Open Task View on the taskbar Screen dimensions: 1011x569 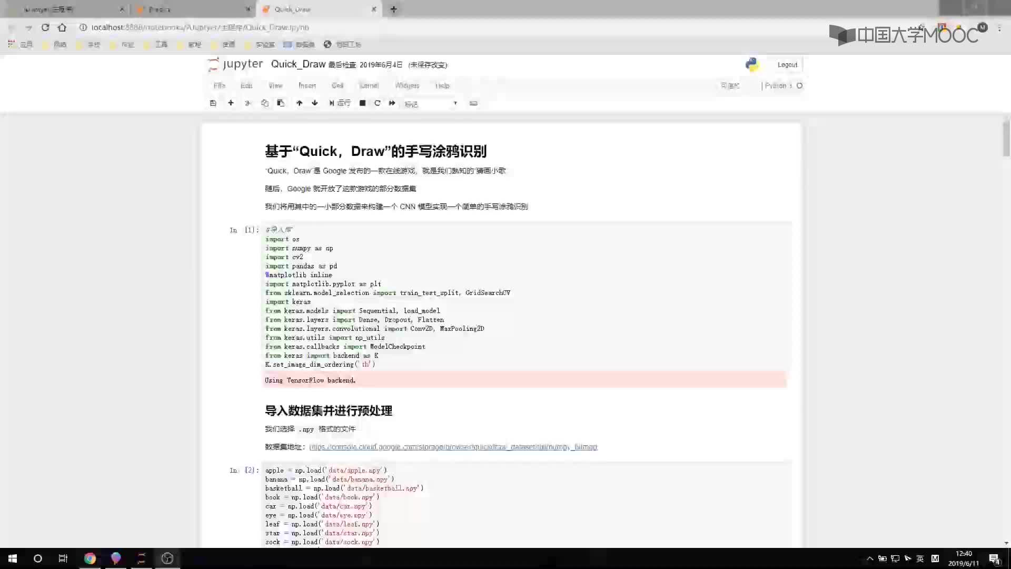(63, 558)
